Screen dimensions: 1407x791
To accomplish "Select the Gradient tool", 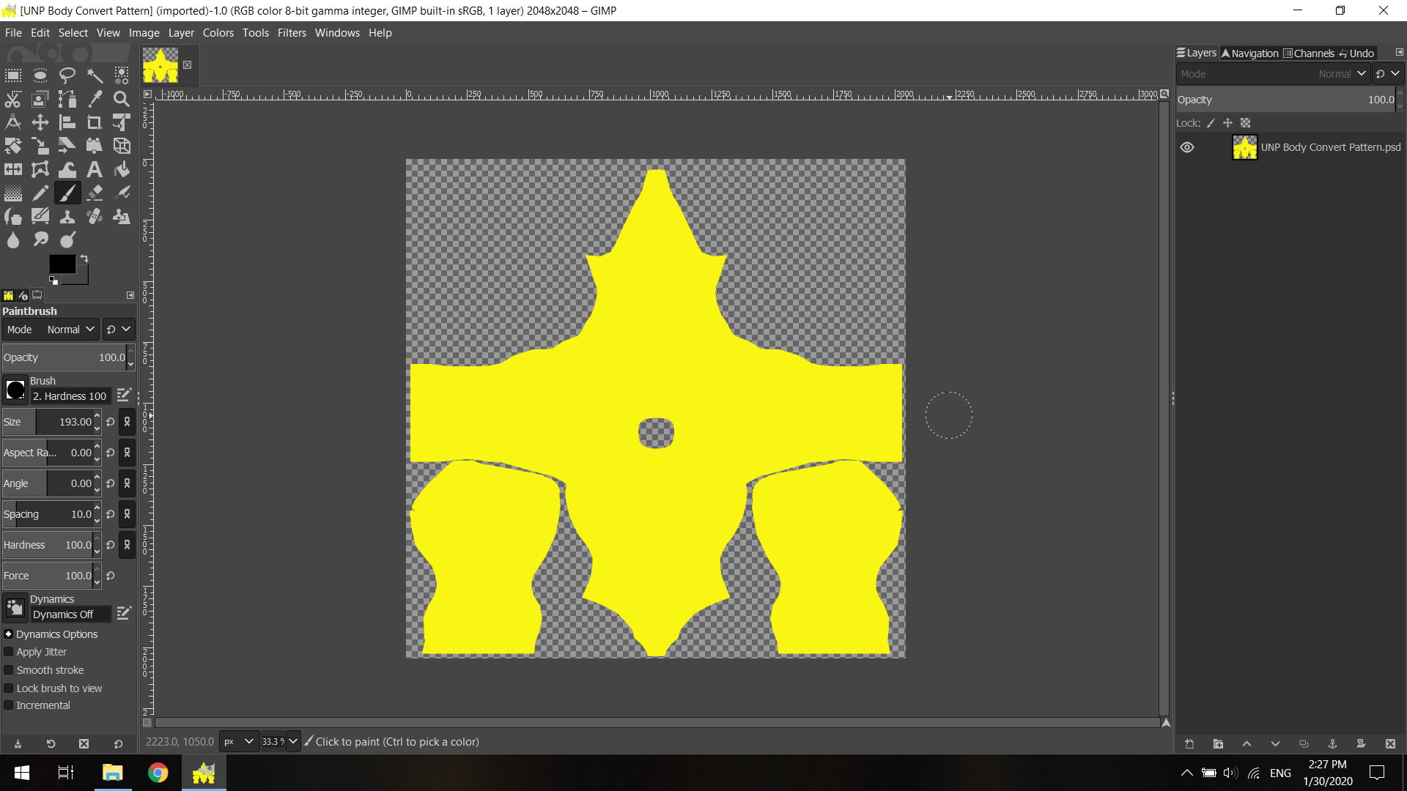I will point(13,193).
